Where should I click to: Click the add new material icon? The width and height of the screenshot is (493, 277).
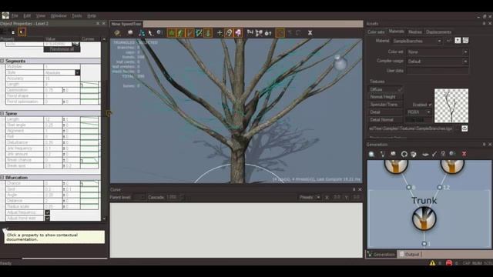click(458, 41)
